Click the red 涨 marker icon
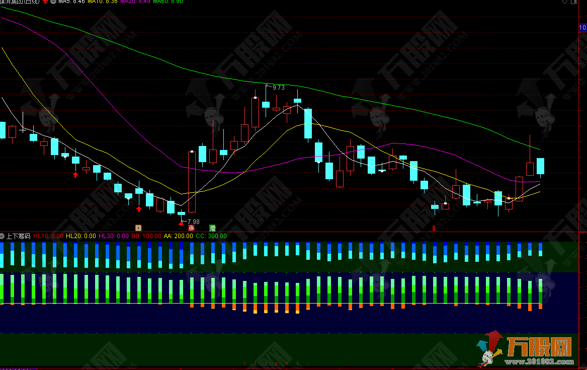Screen dimensions: 587x370 191,228
